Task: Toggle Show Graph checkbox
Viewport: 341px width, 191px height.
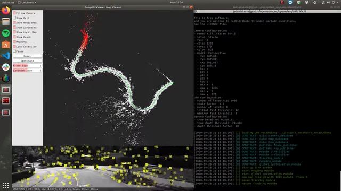Action: [14, 37]
